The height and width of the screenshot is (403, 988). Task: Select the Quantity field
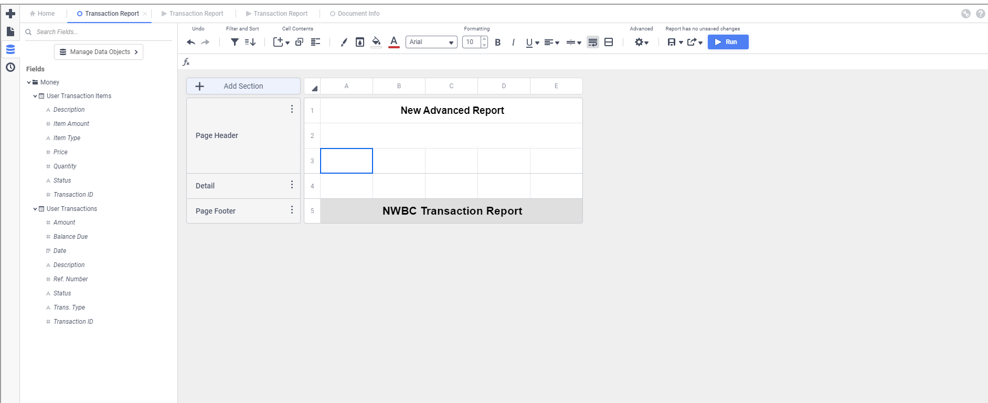[x=65, y=166]
